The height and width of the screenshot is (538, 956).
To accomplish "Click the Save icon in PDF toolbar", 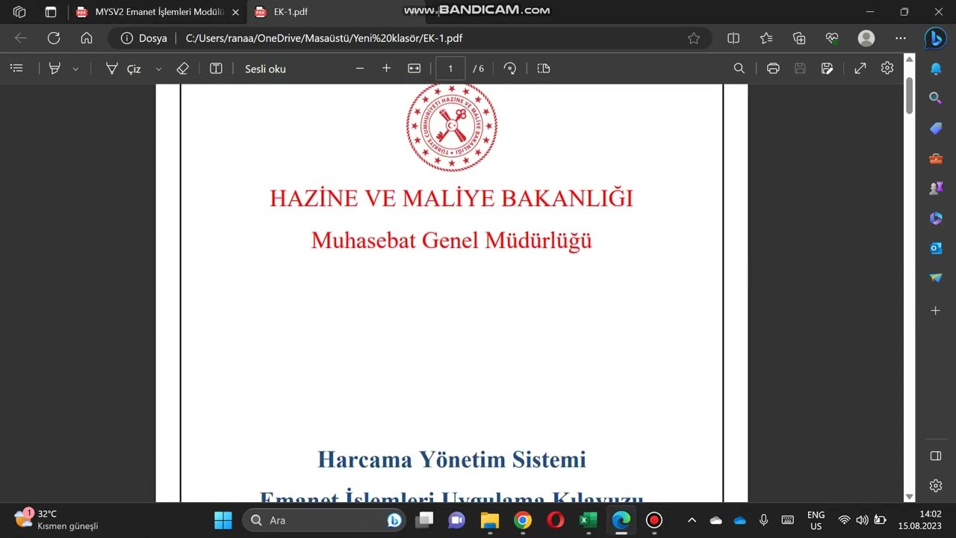I will [x=800, y=68].
